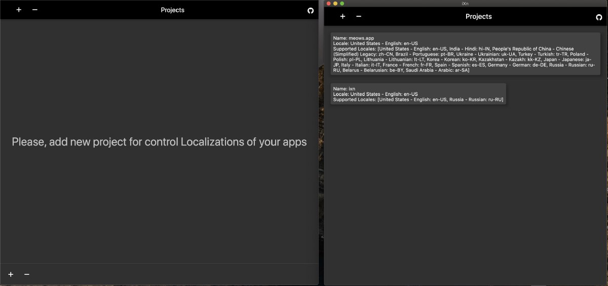Screen dimensions: 608x286
Task: Click the minus icon in left window footer
Action: [27, 274]
